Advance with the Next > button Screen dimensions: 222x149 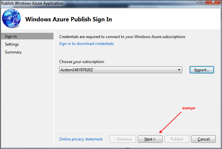pyautogui.click(x=150, y=139)
